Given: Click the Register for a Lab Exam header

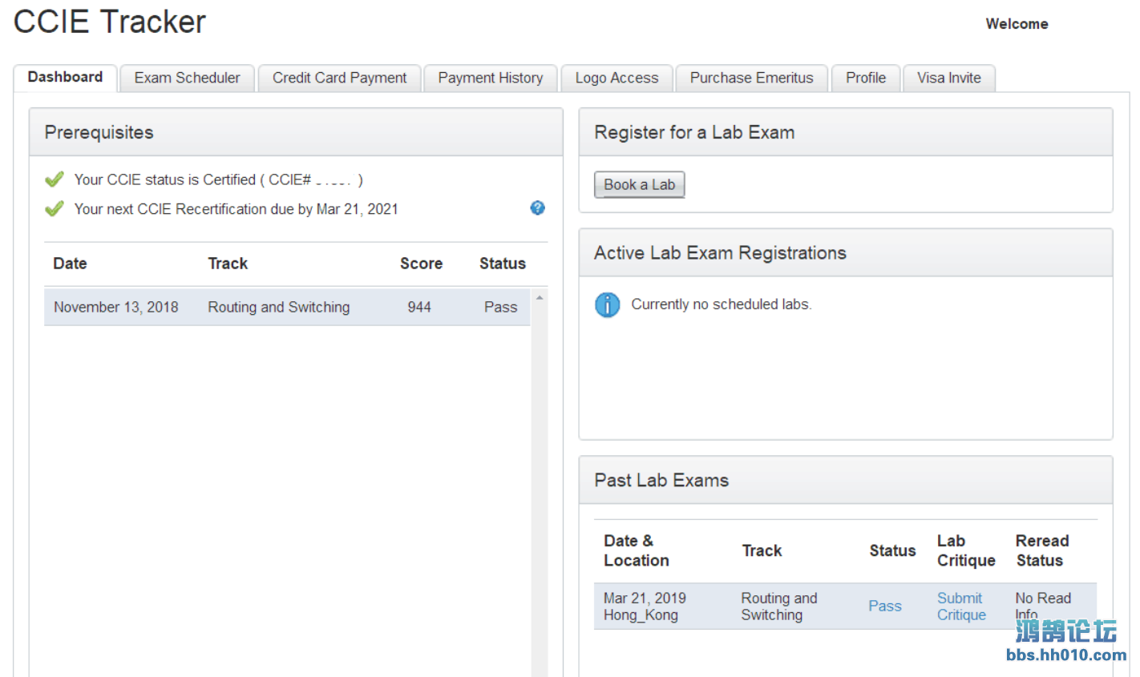Looking at the screenshot, I should point(846,132).
